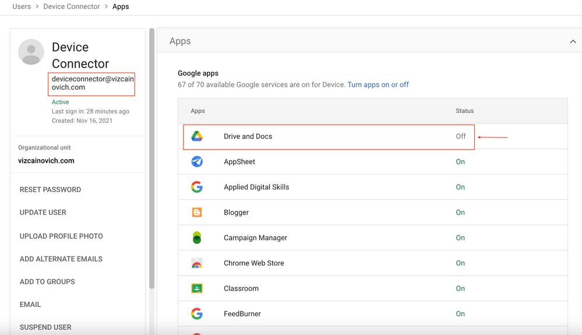Click the Applied Digital Skills Google icon
Image resolution: width=582 pixels, height=335 pixels.
tap(197, 187)
